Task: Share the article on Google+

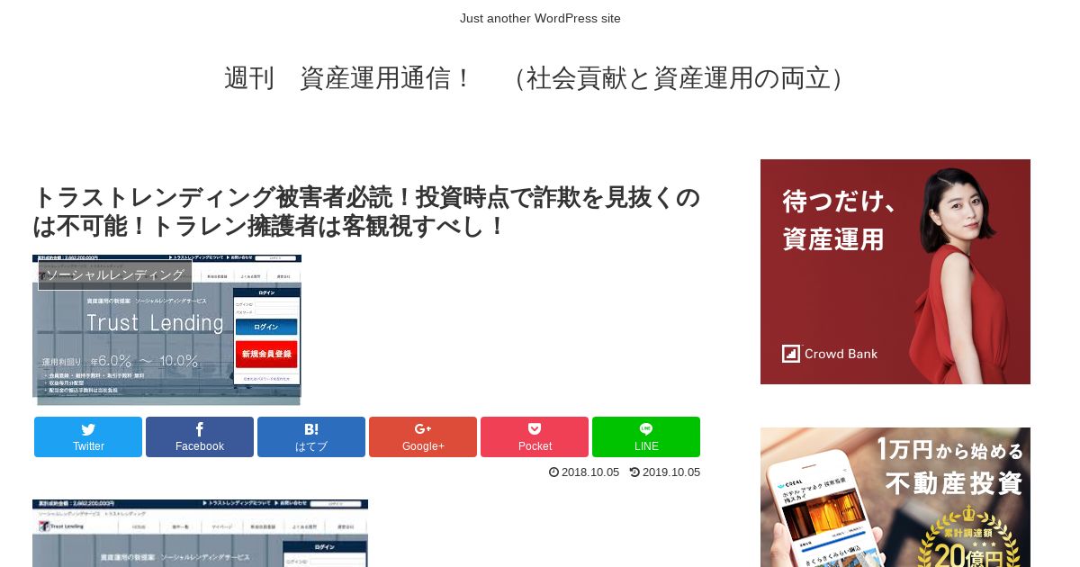Action: [423, 436]
